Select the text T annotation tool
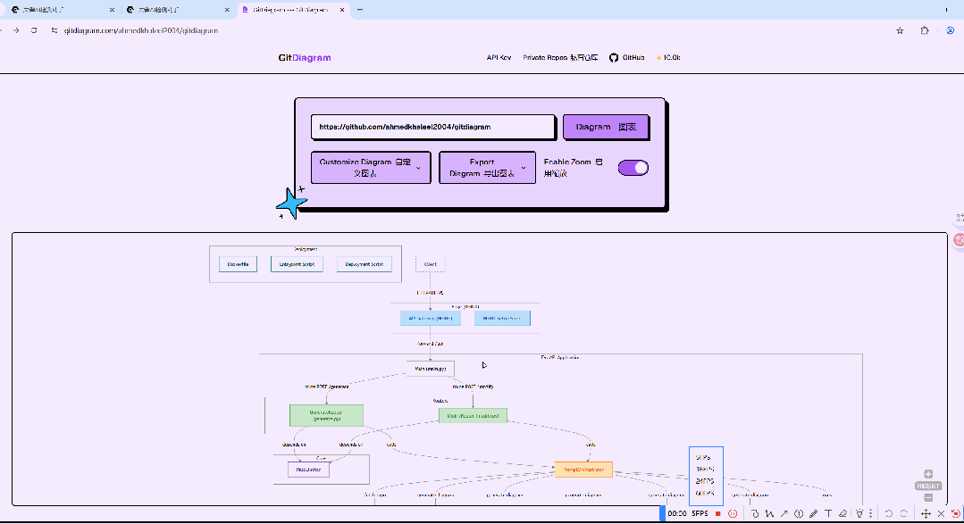Image resolution: width=964 pixels, height=524 pixels. click(x=828, y=513)
